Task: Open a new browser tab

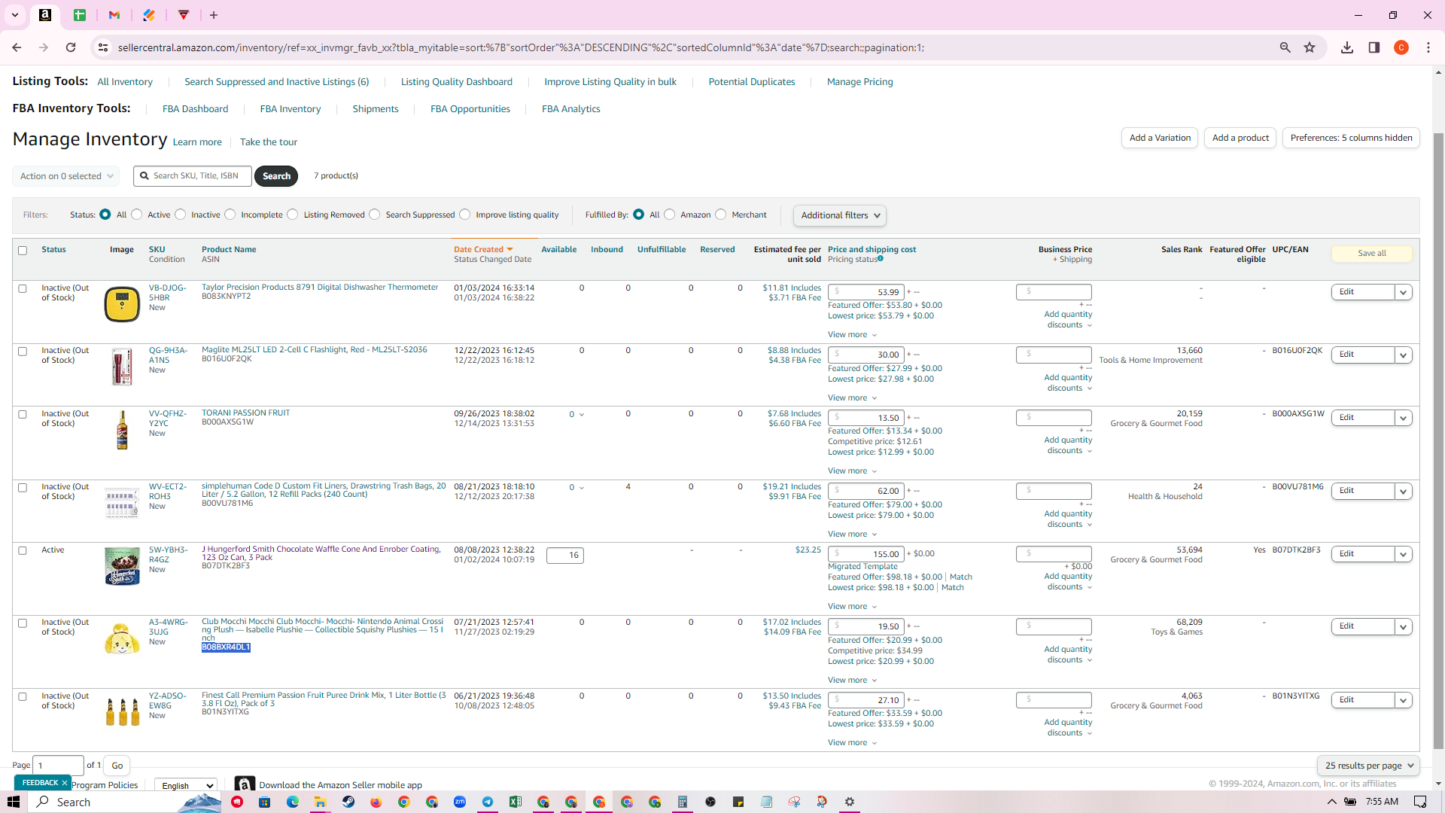Action: 214,15
